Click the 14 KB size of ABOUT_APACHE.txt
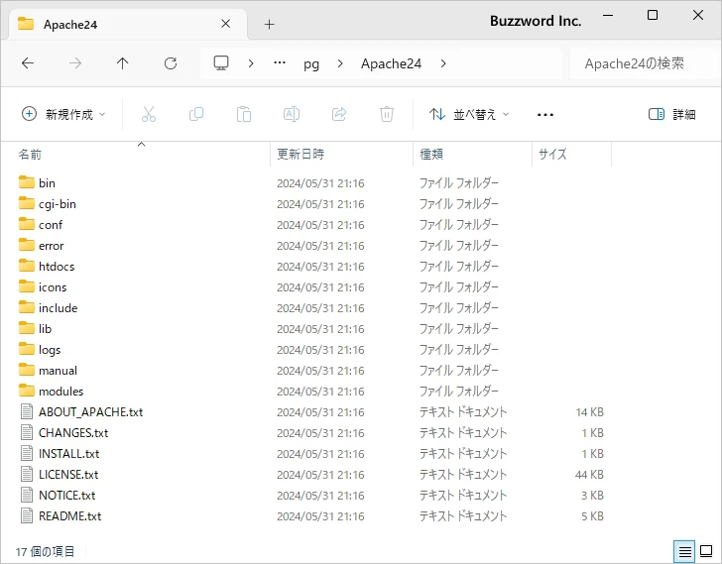722x564 pixels. 589,412
